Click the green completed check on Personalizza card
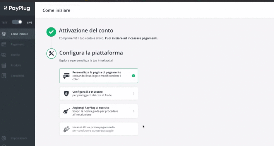The height and width of the screenshot is (146, 274). pos(134,76)
